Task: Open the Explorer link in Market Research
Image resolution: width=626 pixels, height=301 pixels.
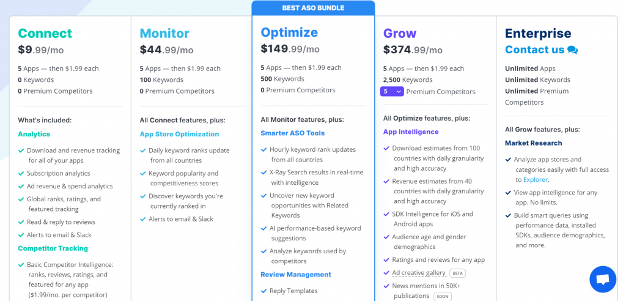Action: [x=536, y=180]
